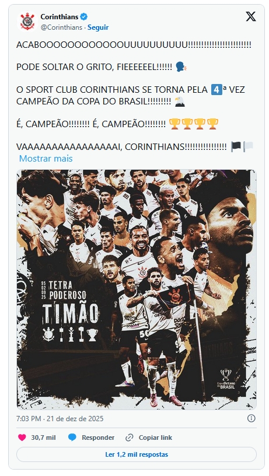
Task: Open the X logo icon
Action: 250,17
